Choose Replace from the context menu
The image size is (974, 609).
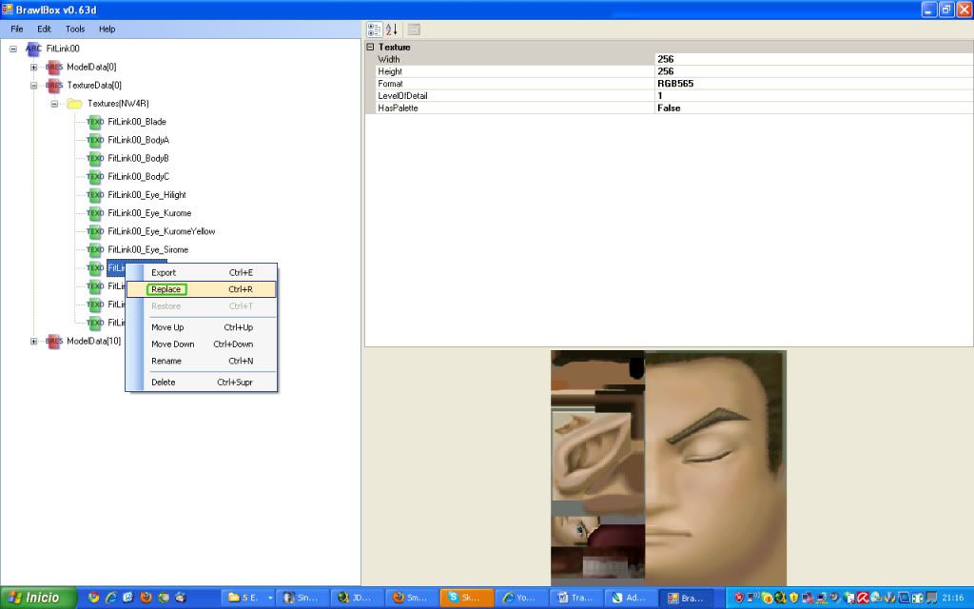point(166,289)
